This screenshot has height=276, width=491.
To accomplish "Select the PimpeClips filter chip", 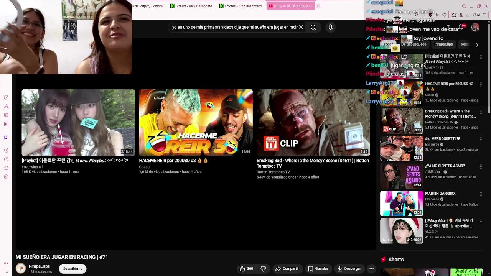I will click(443, 44).
